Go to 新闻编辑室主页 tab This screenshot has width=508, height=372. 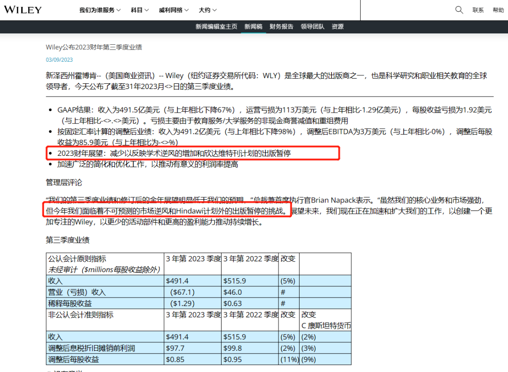(x=216, y=26)
